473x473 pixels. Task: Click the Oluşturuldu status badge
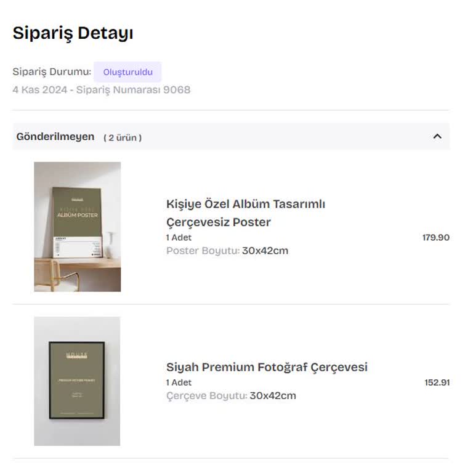tap(127, 72)
